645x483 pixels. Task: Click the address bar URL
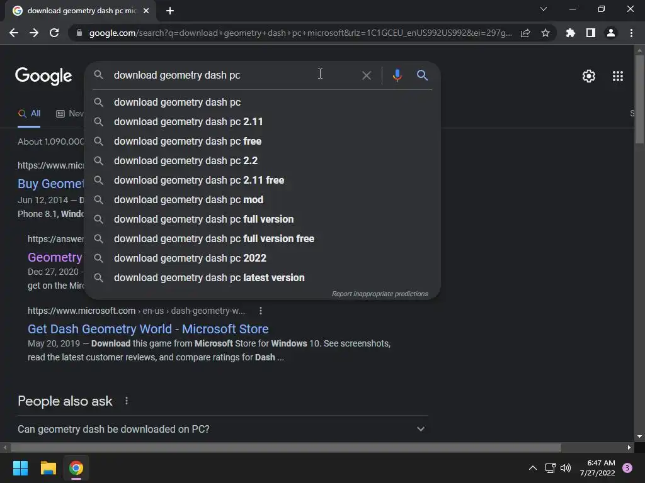300,33
